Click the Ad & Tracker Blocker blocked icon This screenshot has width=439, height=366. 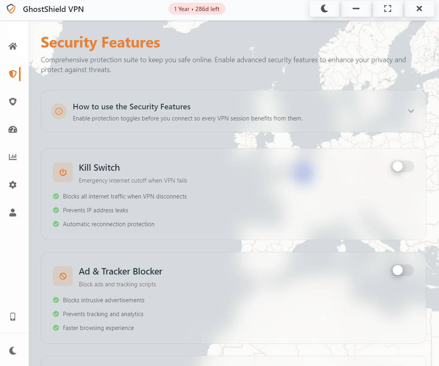[63, 276]
